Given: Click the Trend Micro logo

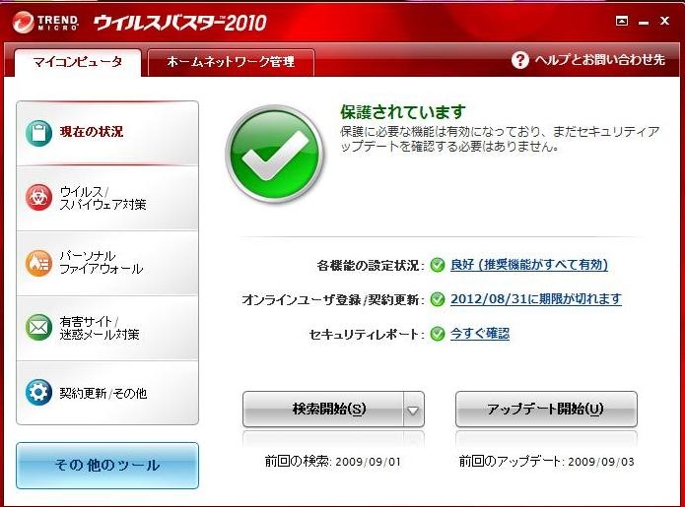Looking at the screenshot, I should tap(45, 22).
